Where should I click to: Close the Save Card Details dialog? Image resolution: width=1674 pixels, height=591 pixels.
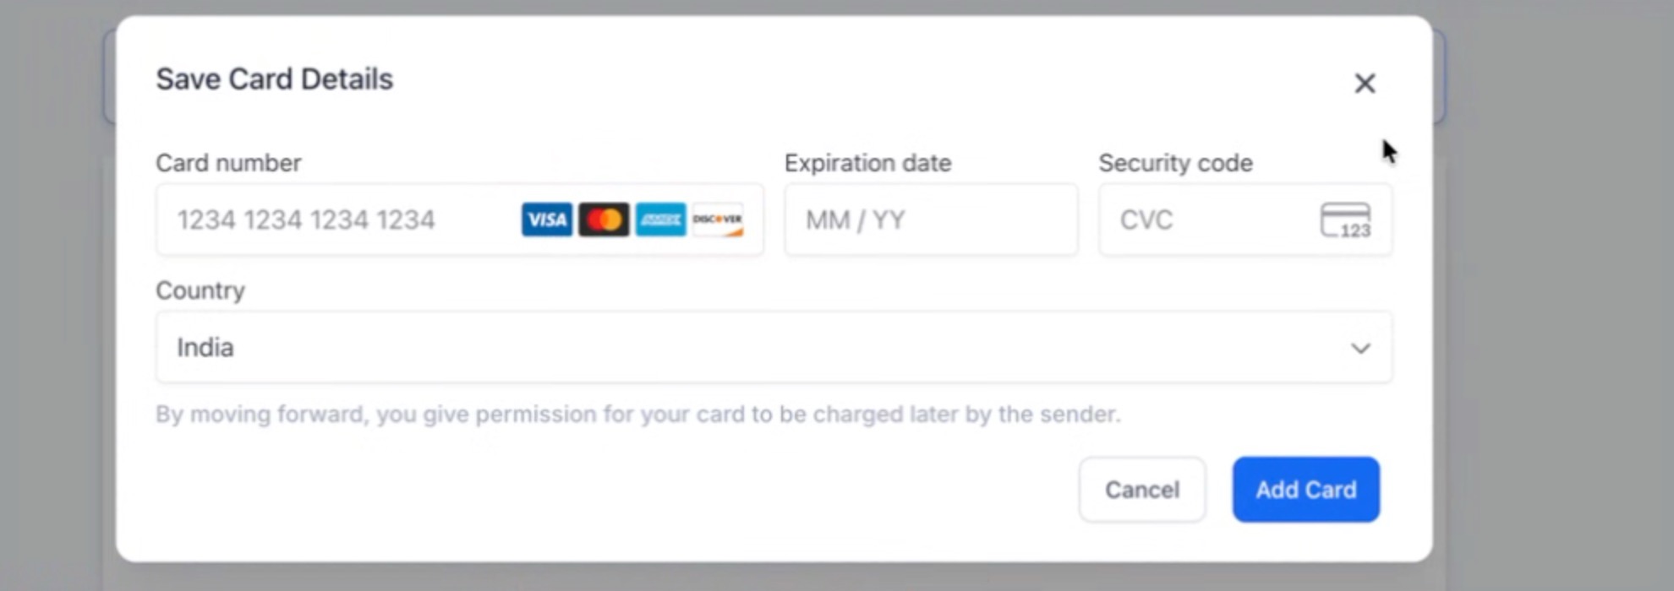pyautogui.click(x=1365, y=84)
